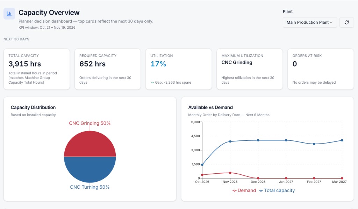Click the Total capacity point for Feb 2027
The width and height of the screenshot is (358, 209).
coord(314,144)
